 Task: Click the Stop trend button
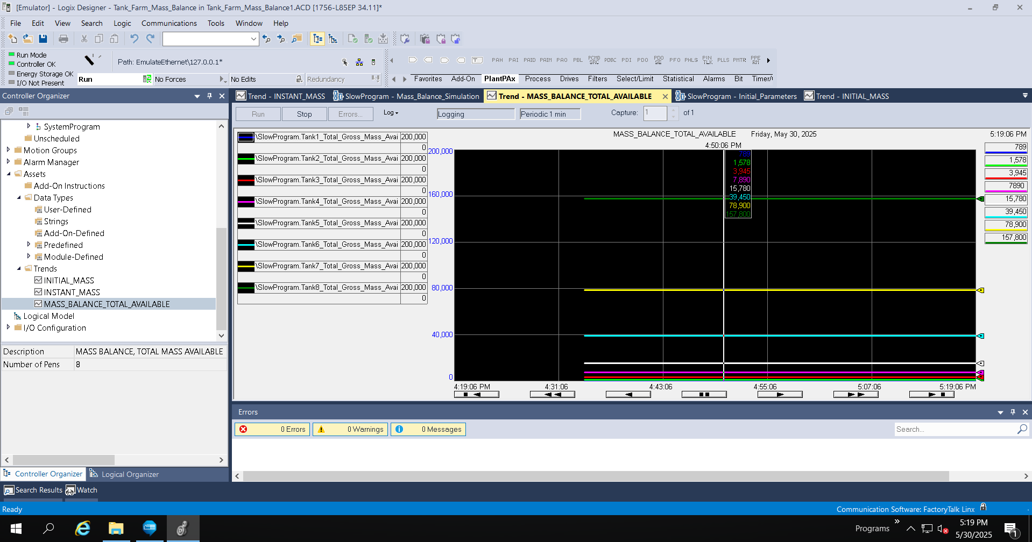click(304, 114)
